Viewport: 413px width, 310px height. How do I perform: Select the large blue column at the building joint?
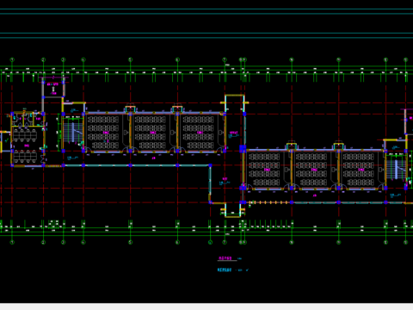pos(243,149)
